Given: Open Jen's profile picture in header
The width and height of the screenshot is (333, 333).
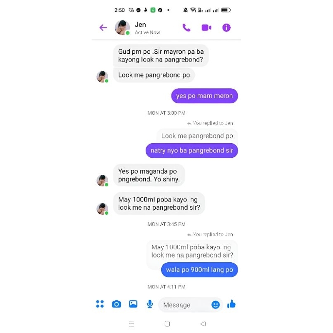Looking at the screenshot, I should coord(122,27).
